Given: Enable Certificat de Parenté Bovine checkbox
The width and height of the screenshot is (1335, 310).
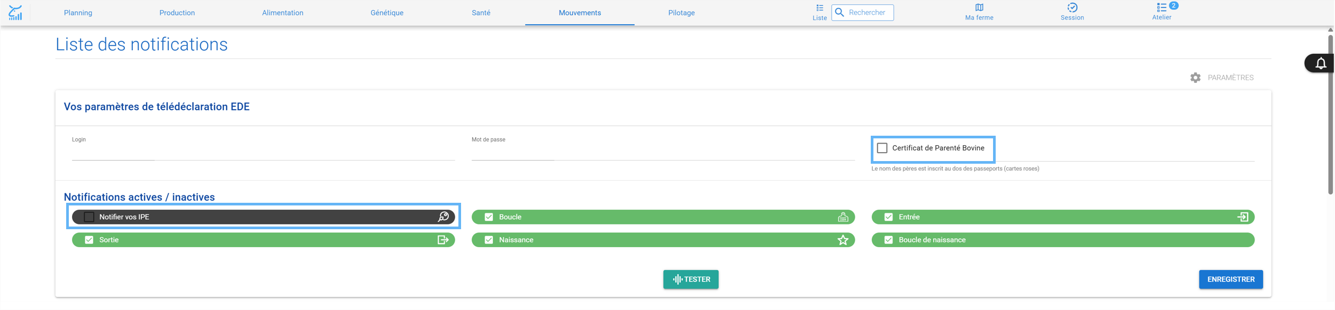Looking at the screenshot, I should click(x=882, y=148).
